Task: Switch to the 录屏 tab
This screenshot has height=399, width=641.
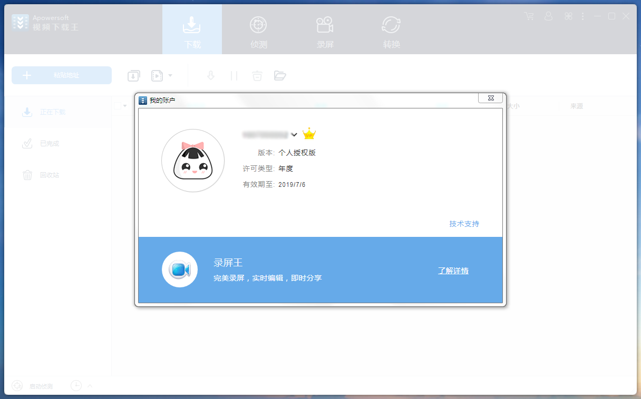Action: 325,29
